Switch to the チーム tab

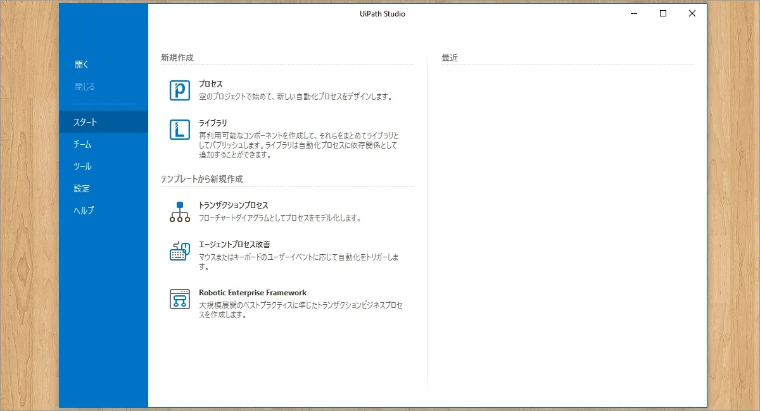coord(103,144)
